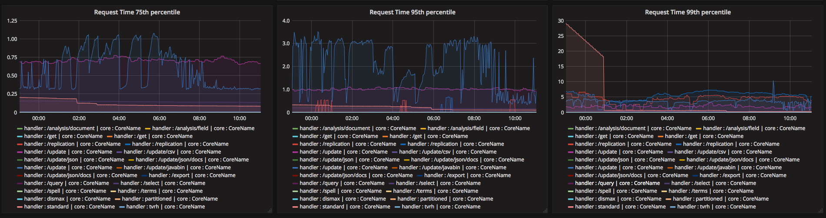Toggle /terms series in 99th percentile legend
Screen dimensions: 826x218
(x=711, y=191)
